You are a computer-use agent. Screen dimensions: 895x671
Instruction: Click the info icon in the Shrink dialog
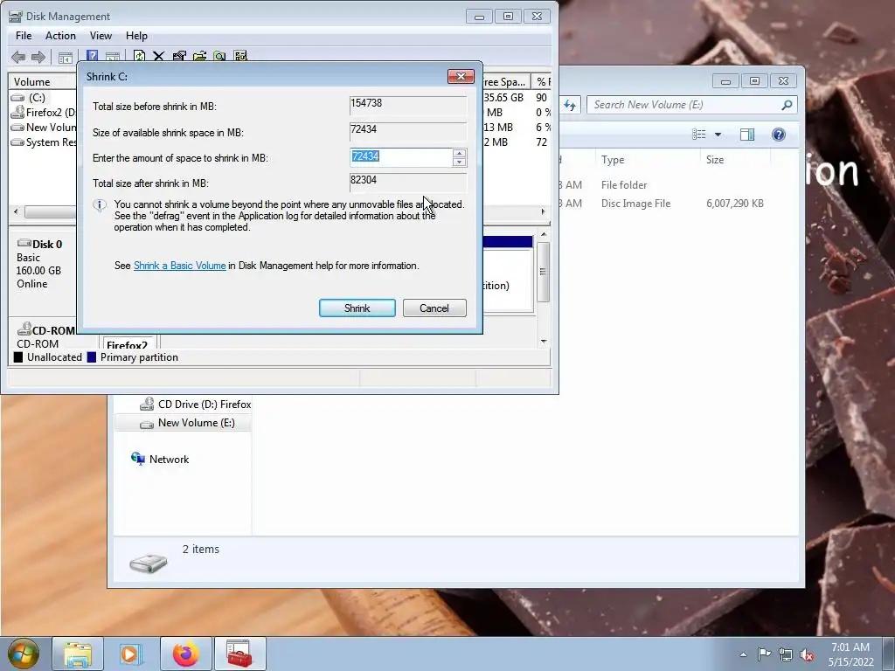(x=100, y=205)
